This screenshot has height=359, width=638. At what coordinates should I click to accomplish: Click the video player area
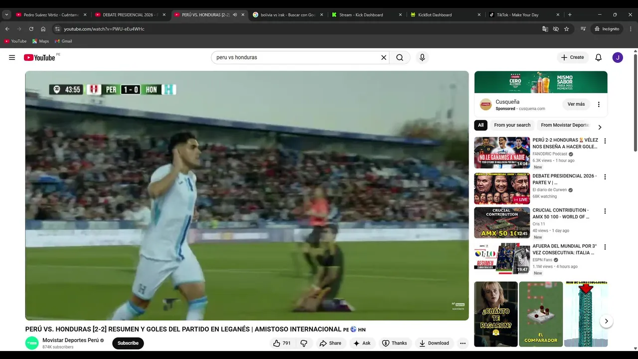(x=247, y=195)
